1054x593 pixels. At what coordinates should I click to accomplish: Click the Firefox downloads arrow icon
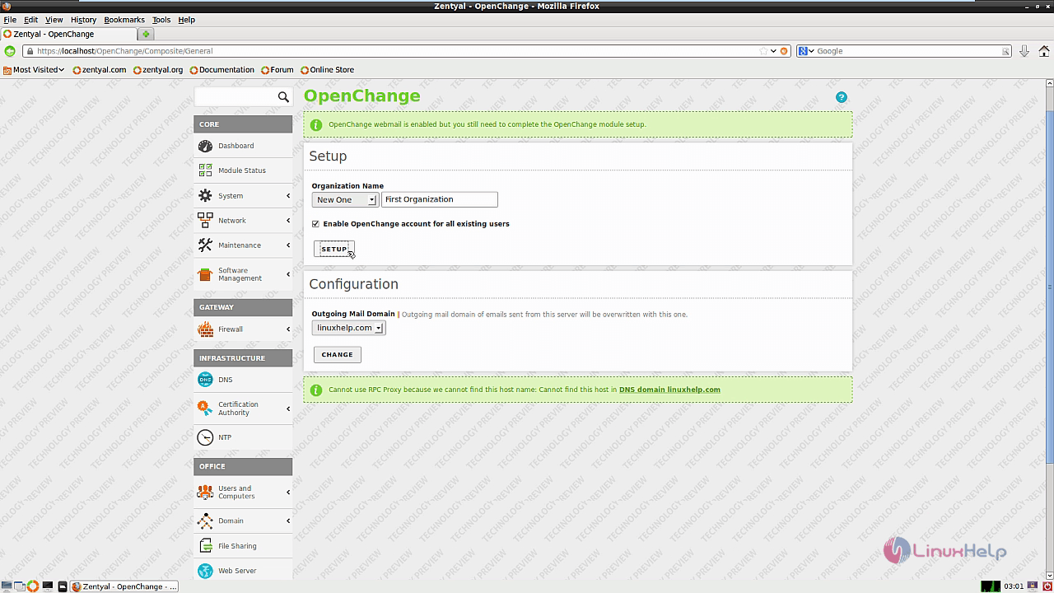1024,51
